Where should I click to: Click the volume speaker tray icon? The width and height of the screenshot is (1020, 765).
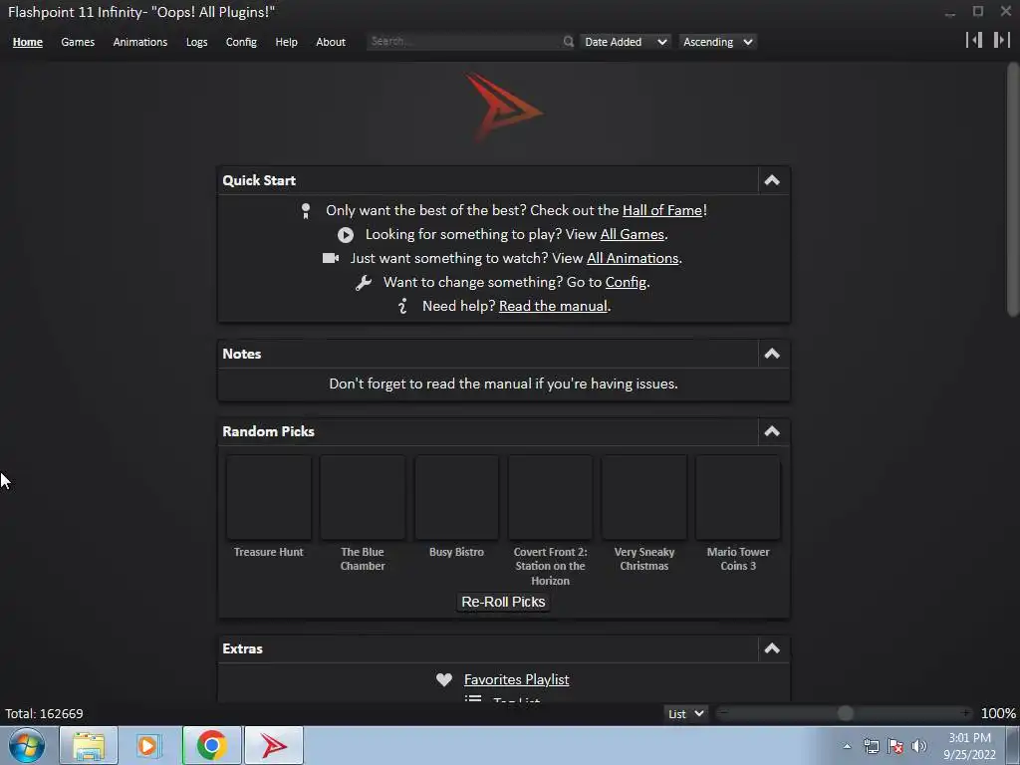point(919,746)
